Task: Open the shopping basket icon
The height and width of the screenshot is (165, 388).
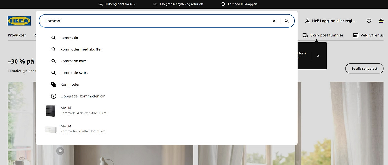Action: click(x=381, y=21)
